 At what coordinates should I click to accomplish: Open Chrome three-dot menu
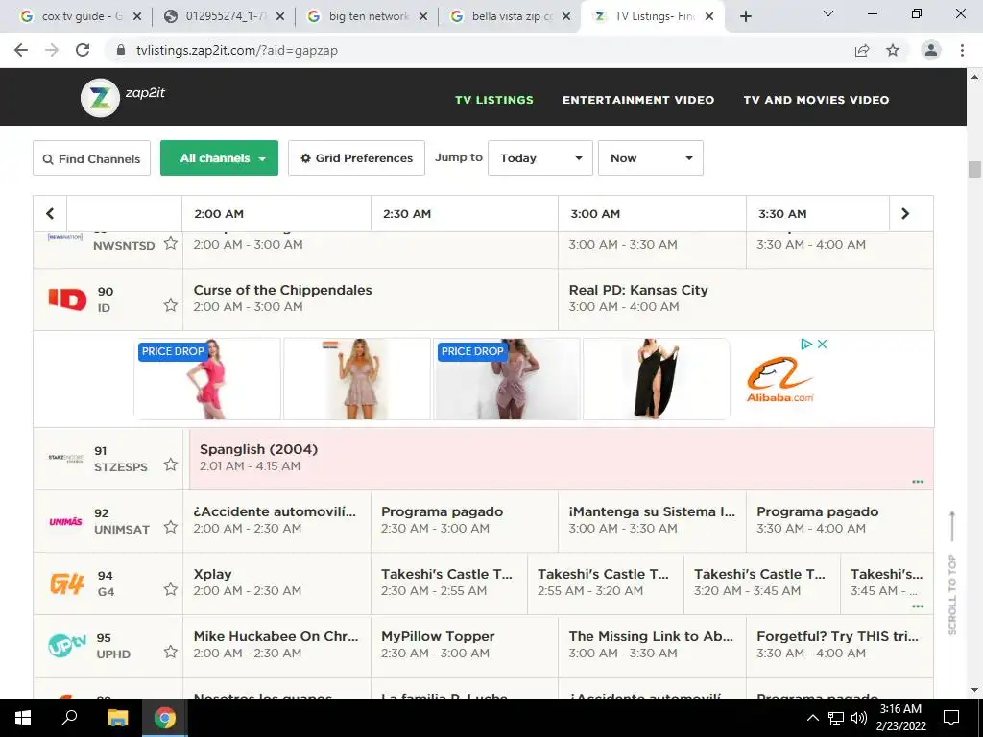[x=962, y=50]
